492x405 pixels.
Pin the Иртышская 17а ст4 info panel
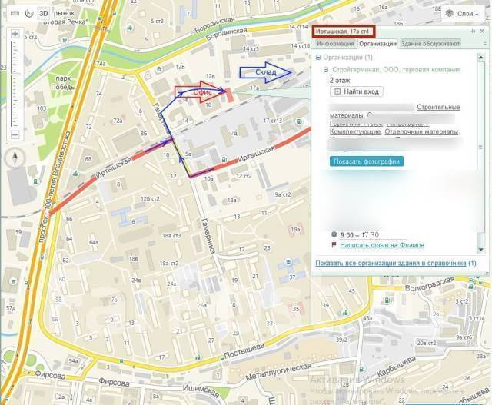[473, 32]
